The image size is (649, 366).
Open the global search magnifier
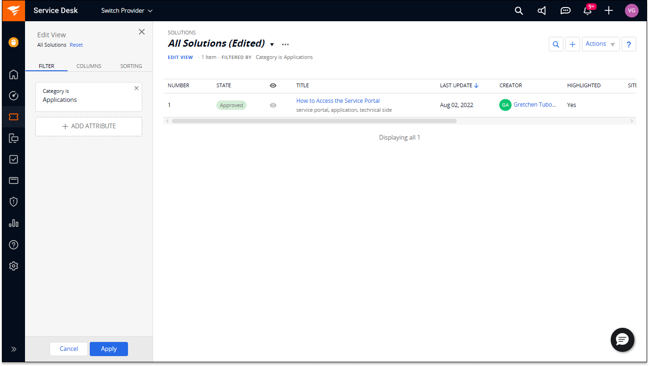click(x=519, y=11)
